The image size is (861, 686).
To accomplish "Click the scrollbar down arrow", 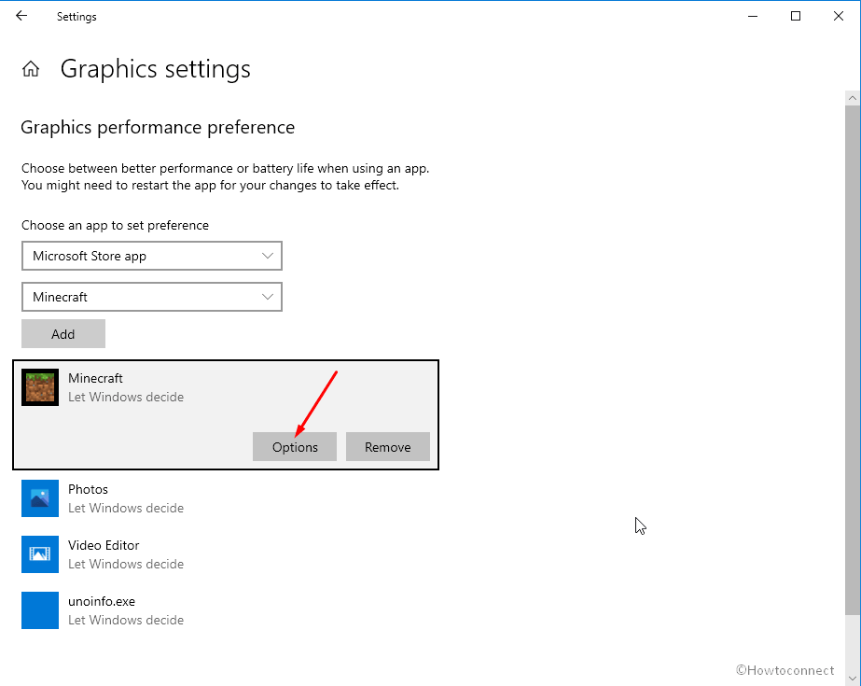I will (853, 679).
